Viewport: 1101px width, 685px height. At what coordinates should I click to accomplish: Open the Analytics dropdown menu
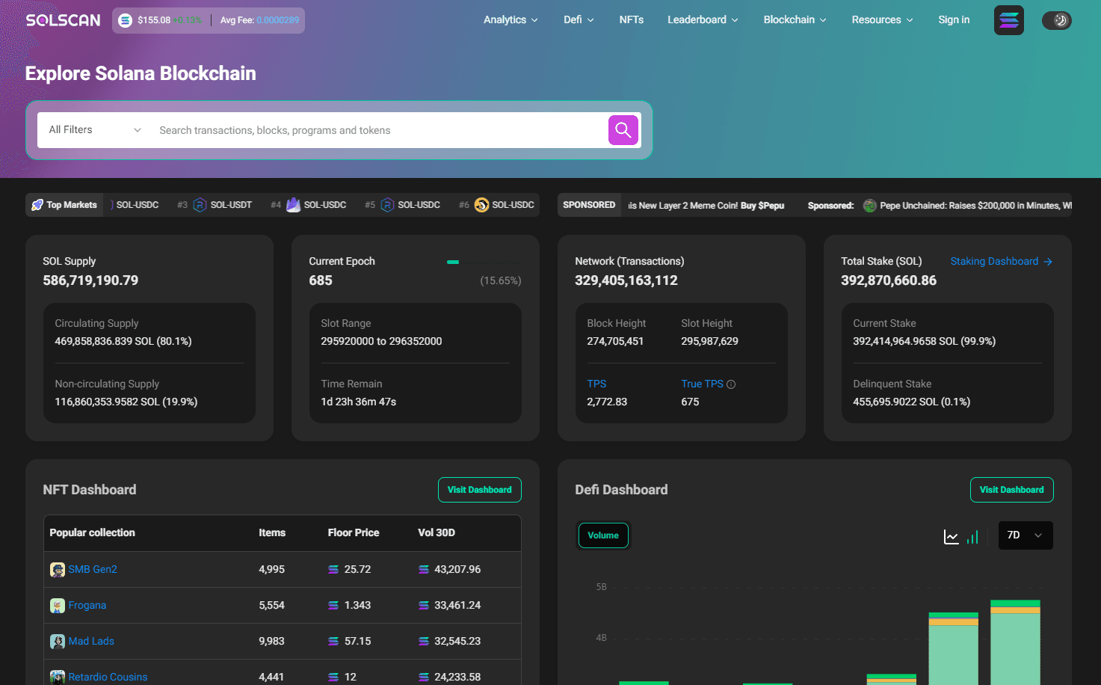pos(511,20)
